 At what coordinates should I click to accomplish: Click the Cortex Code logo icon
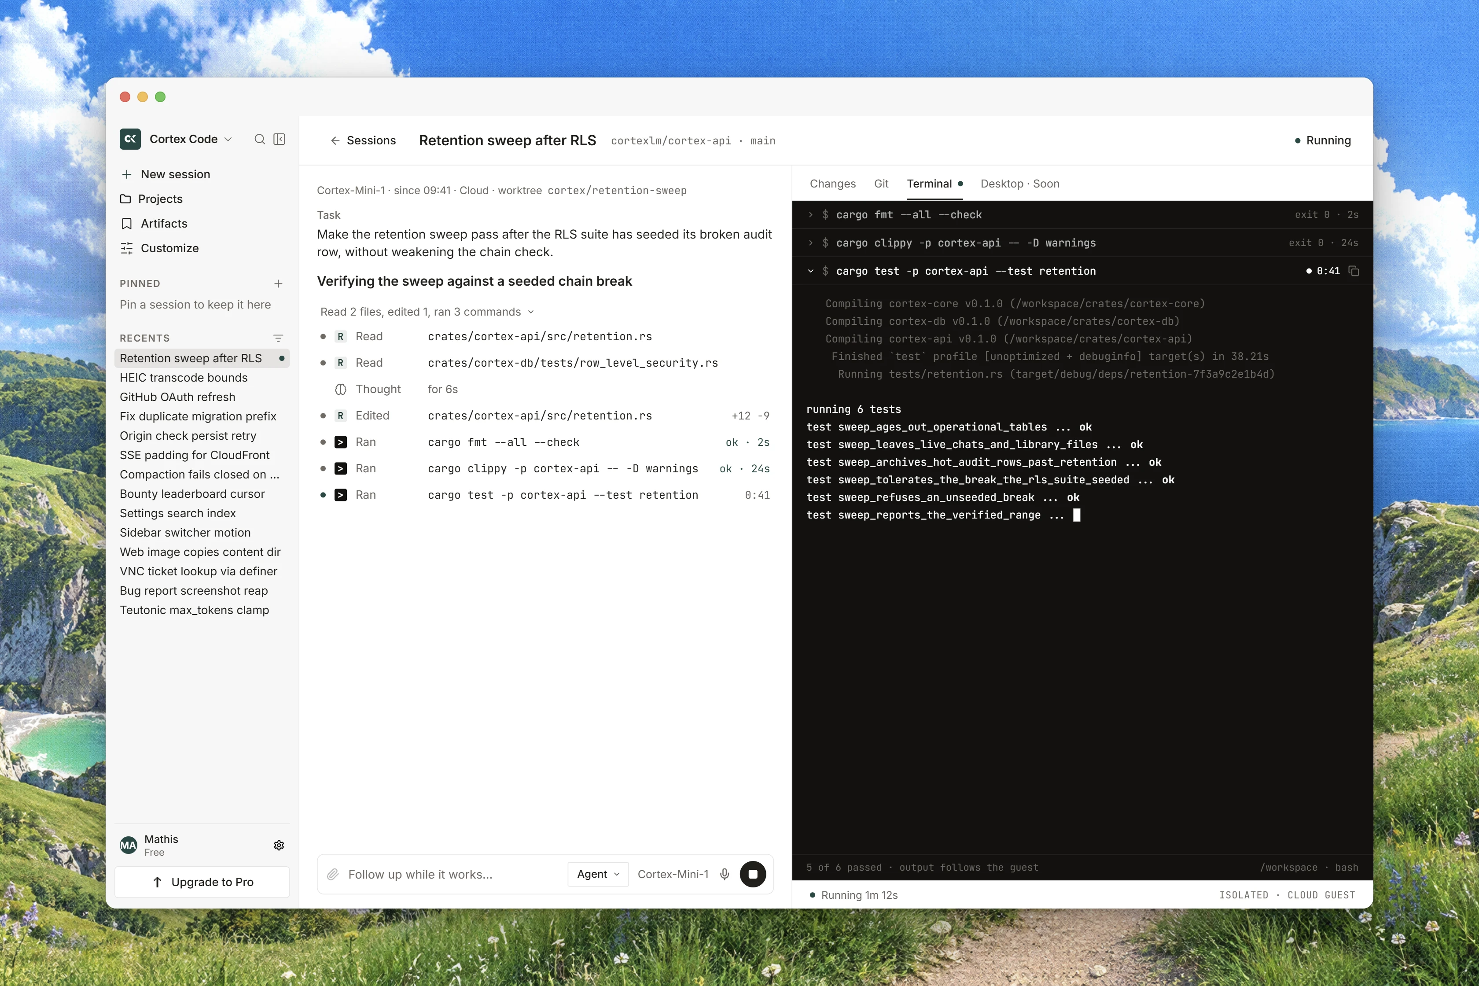pos(130,139)
